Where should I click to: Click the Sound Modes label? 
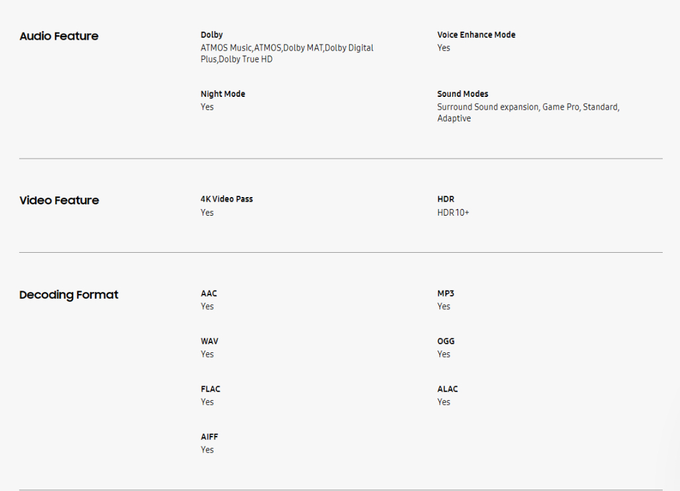pyautogui.click(x=462, y=94)
